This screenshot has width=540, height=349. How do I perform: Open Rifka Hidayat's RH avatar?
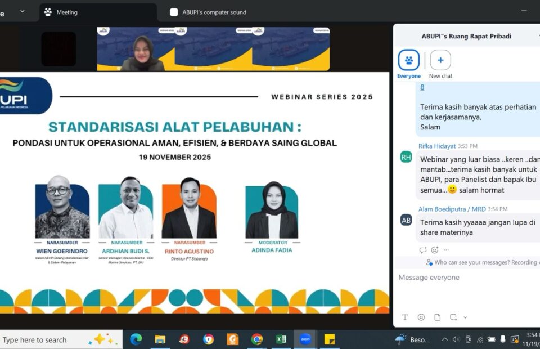(406, 158)
